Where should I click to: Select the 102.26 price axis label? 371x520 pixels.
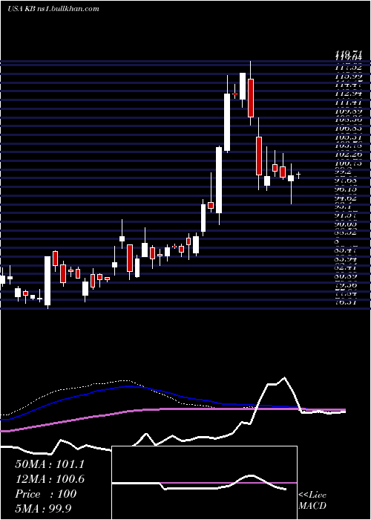[x=348, y=154]
